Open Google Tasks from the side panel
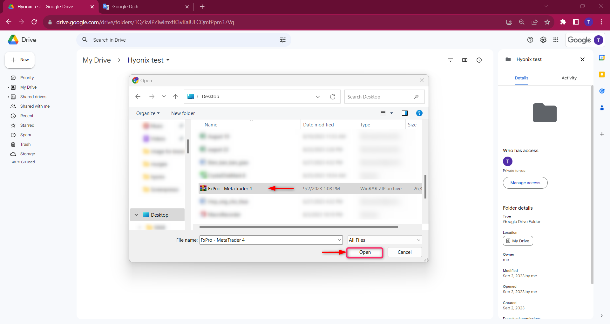610x324 pixels. point(602,91)
